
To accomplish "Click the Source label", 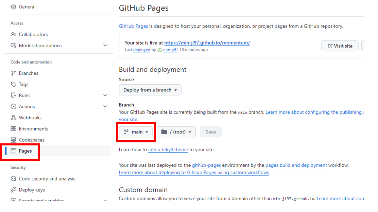I will [126, 79].
